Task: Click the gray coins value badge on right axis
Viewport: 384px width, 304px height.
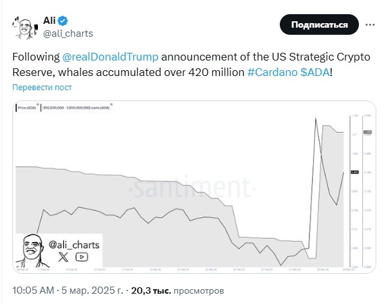Action: 367,132
